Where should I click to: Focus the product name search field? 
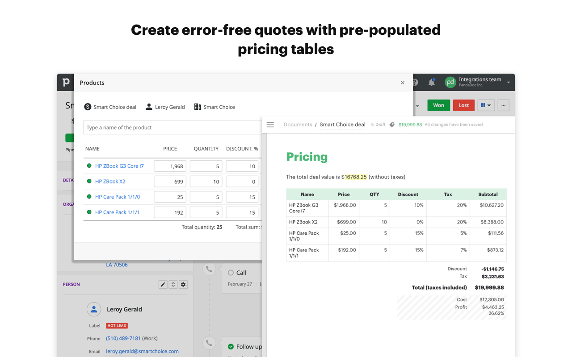coord(172,127)
